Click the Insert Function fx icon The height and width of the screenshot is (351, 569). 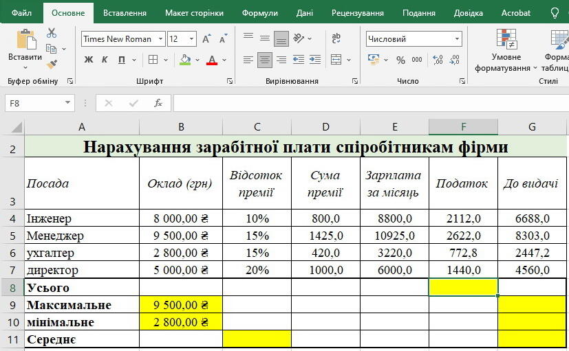[158, 104]
